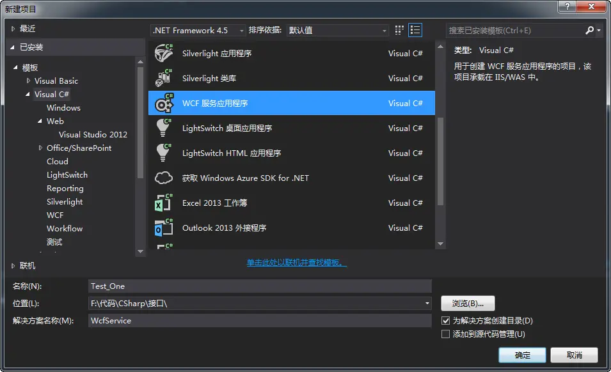611x372 pixels.
Task: Select the Workflow category
Action: (65, 229)
